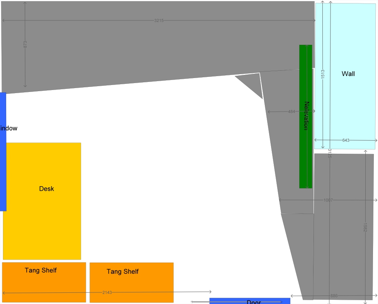378x304 pixels.
Task: Click the 1582 vertical dimension label
Action: tap(365, 228)
